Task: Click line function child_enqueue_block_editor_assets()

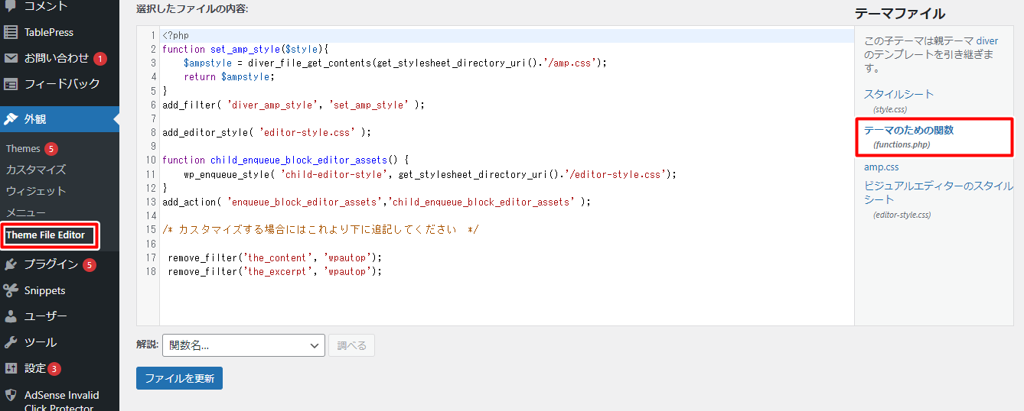Action: tap(285, 160)
